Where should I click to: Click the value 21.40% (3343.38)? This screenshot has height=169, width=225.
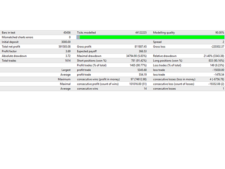point(214,56)
